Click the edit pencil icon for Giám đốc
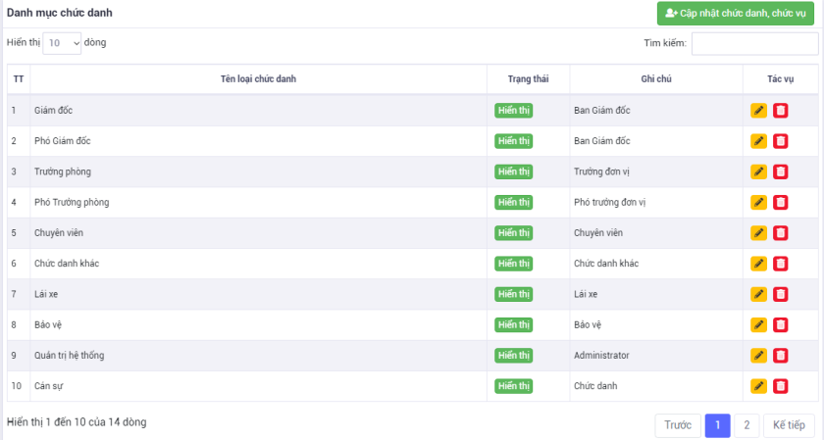824x440 pixels. [x=758, y=111]
